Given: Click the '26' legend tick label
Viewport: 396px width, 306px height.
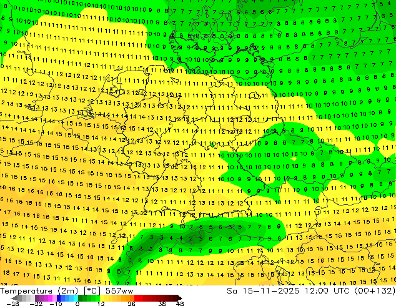Looking at the screenshot, I should (x=131, y=304).
